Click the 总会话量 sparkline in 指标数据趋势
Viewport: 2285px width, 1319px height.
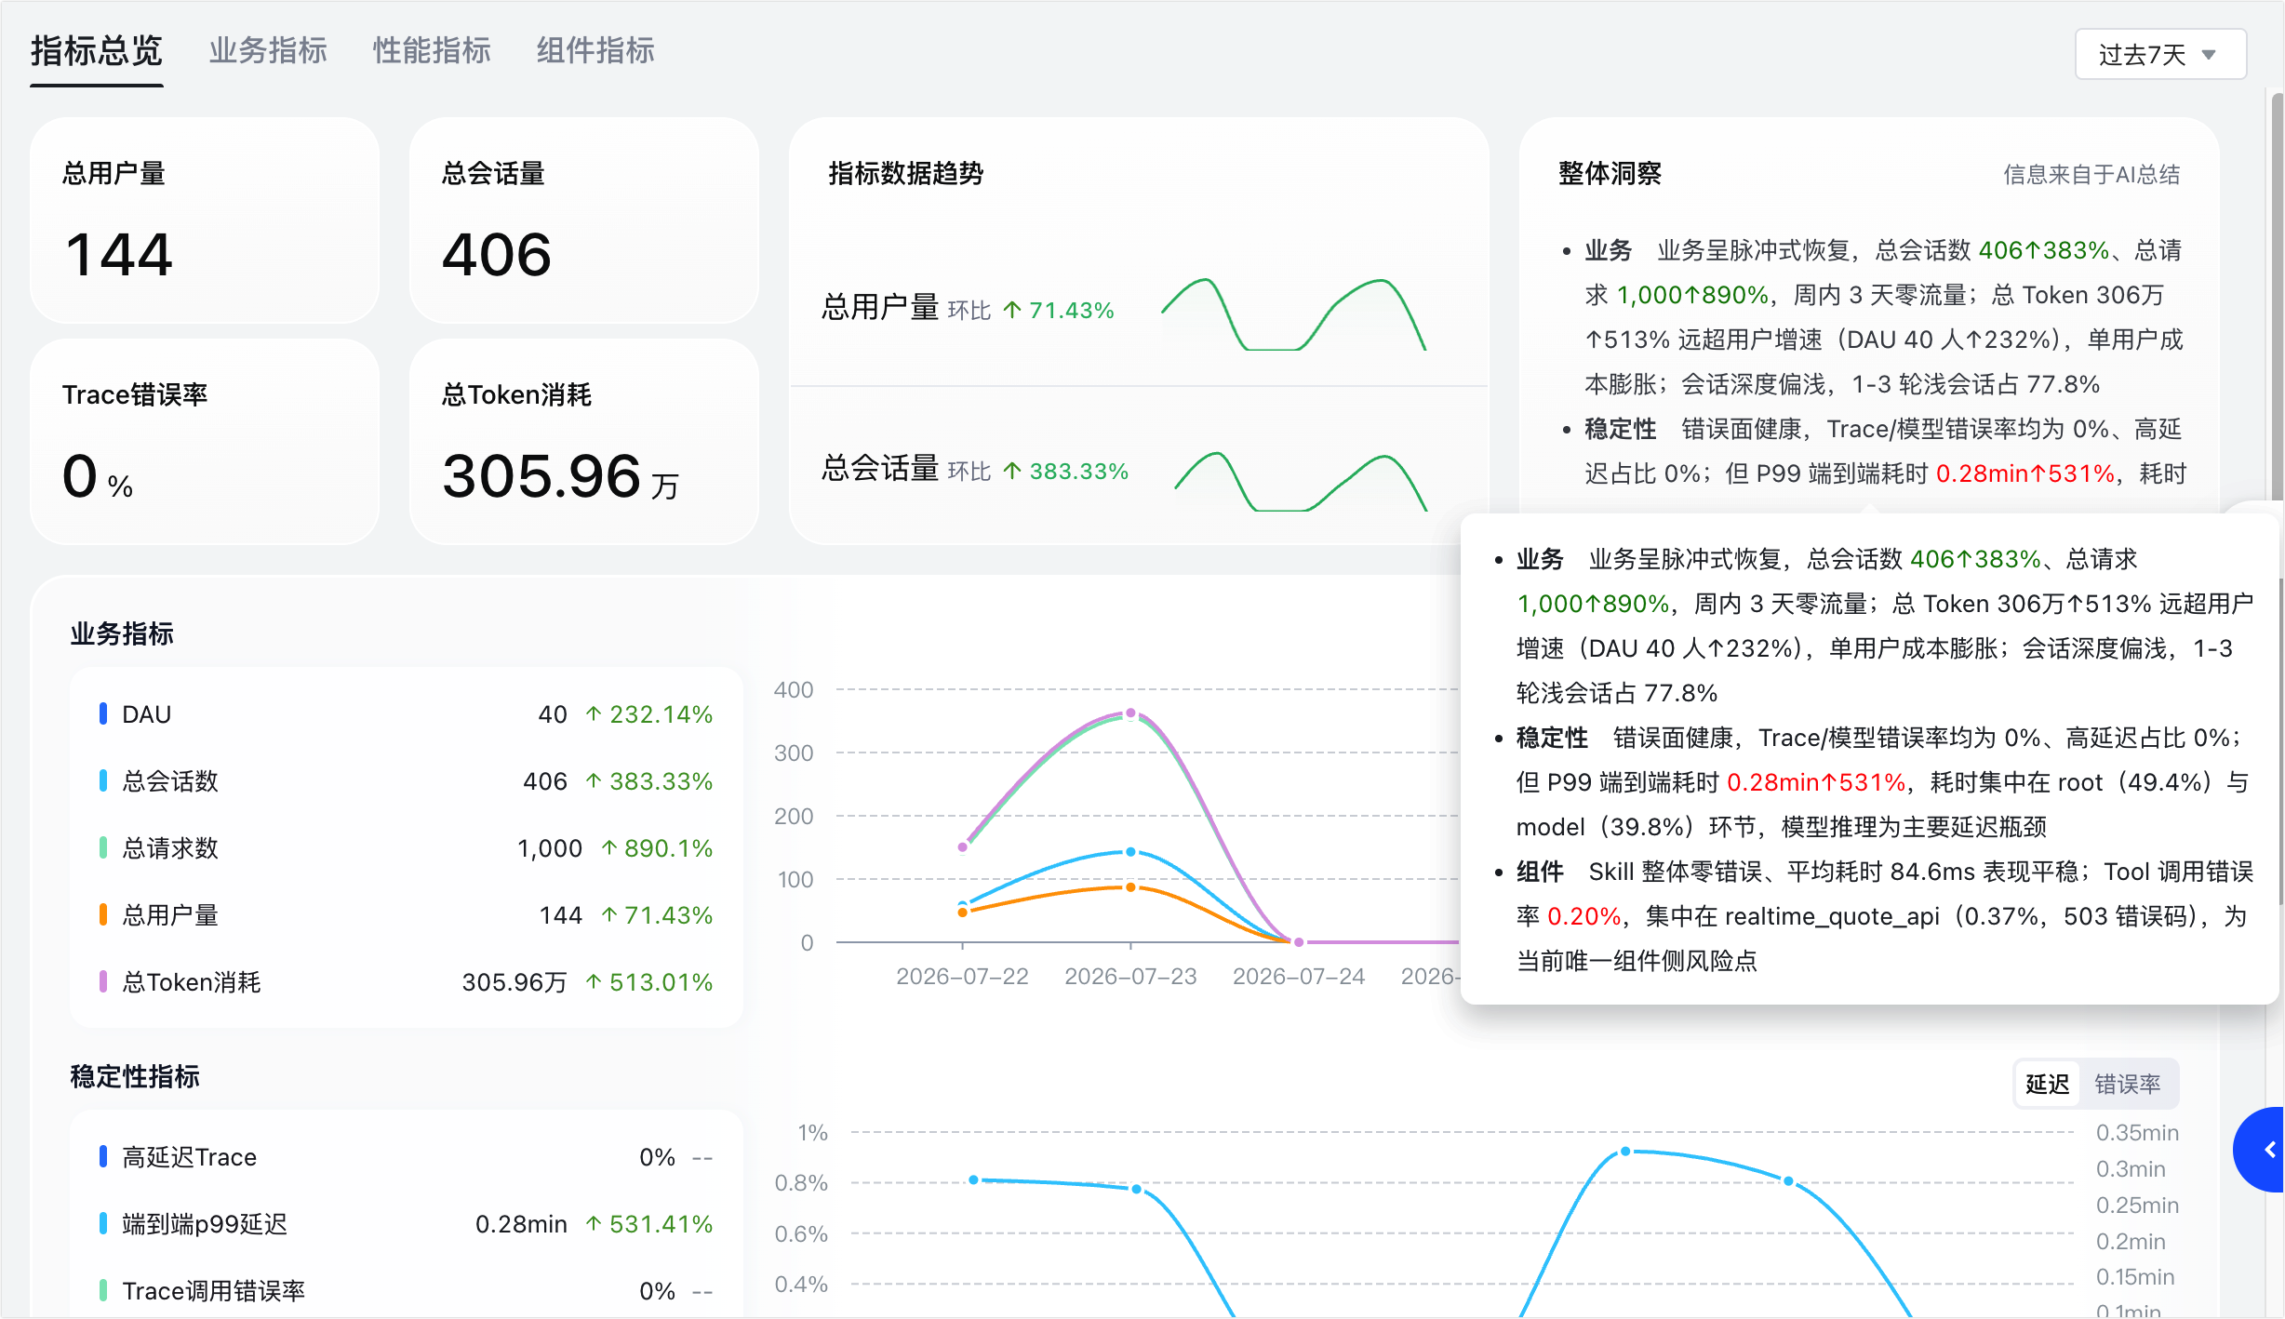1301,482
